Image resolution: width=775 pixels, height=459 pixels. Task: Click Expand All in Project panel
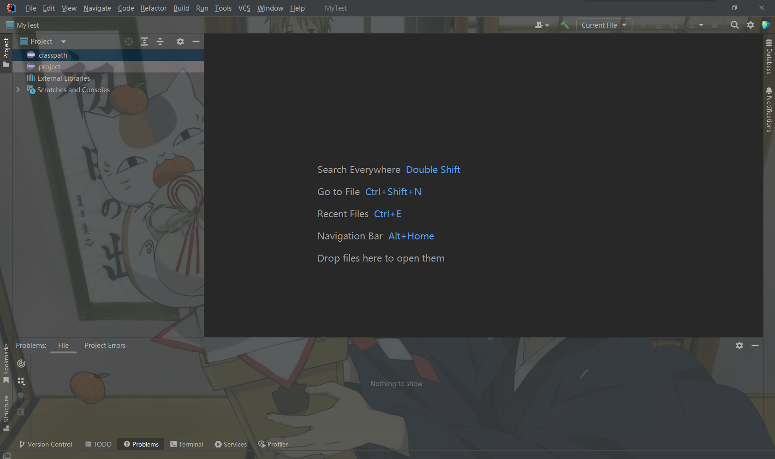pos(144,42)
